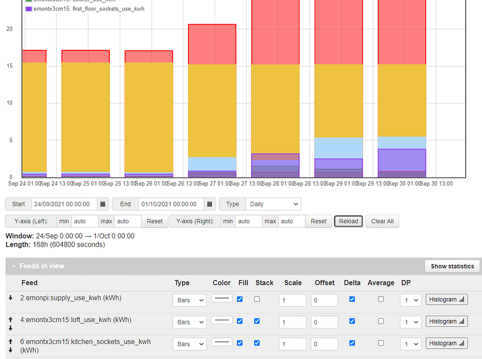Click the Reload button

tap(348, 221)
